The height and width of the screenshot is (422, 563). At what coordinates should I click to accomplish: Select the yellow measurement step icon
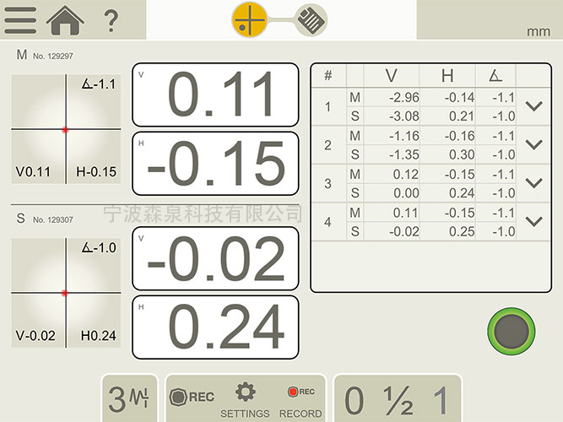(251, 19)
